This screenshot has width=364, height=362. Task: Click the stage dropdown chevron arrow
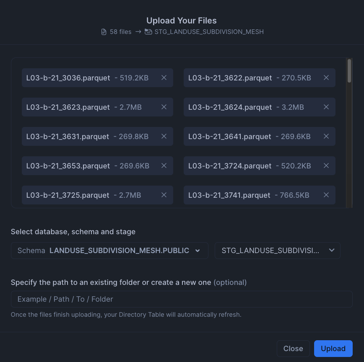(x=332, y=250)
